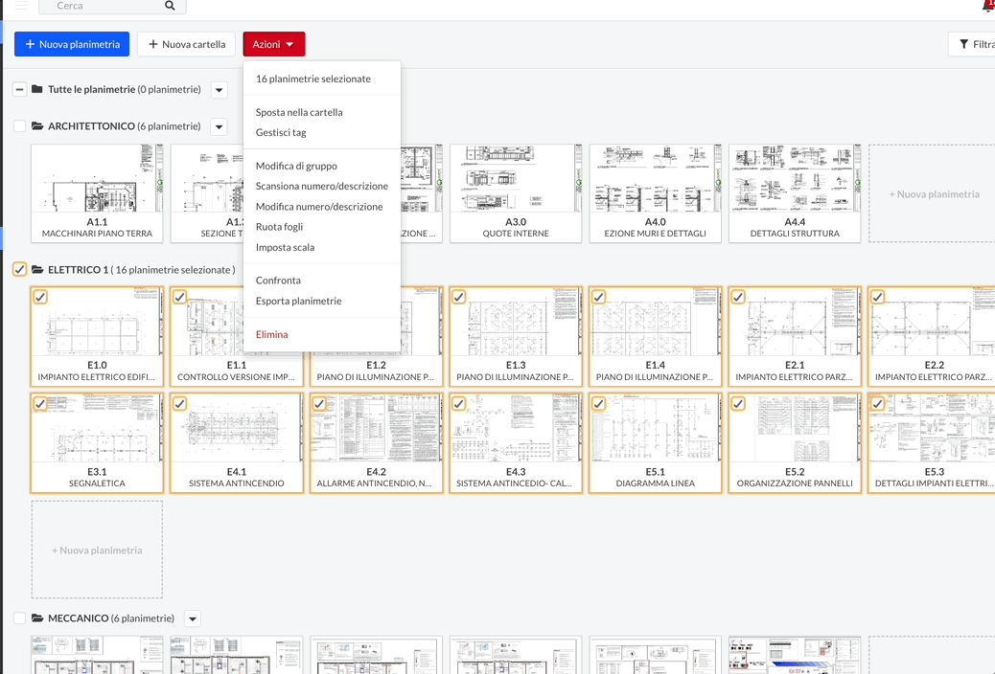Toggle the Tutte le planimetrie checkbox
Viewport: 995px width, 674px height.
coord(20,89)
